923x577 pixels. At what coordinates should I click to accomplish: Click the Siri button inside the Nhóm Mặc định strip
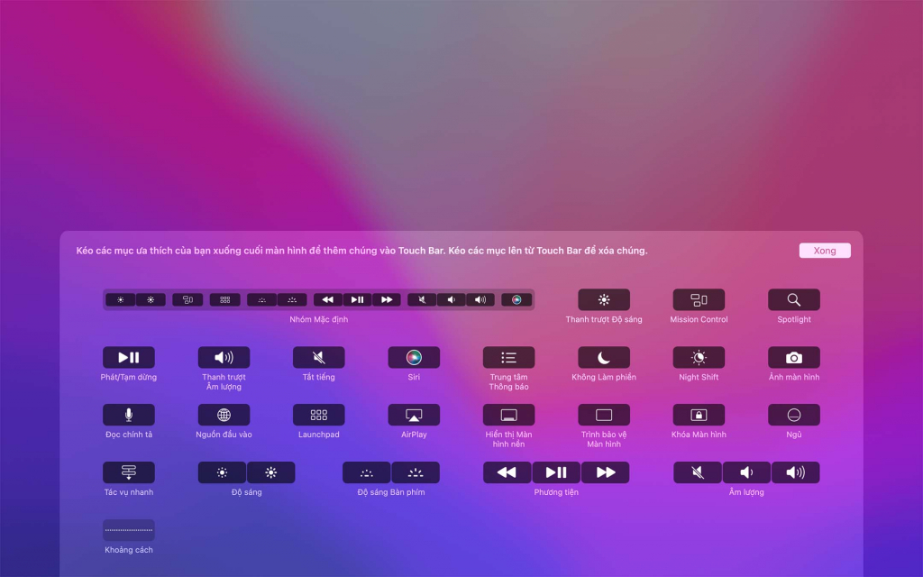516,299
